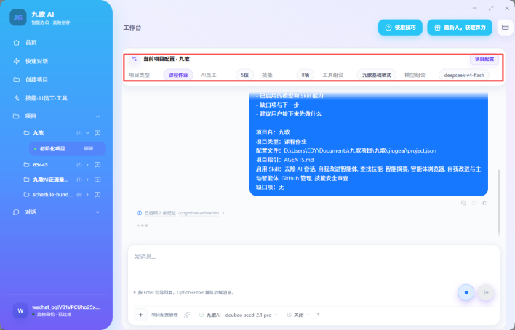The width and height of the screenshot is (515, 330).
Task: Click the sliders icon beside 当前项目配置
Action: click(135, 59)
